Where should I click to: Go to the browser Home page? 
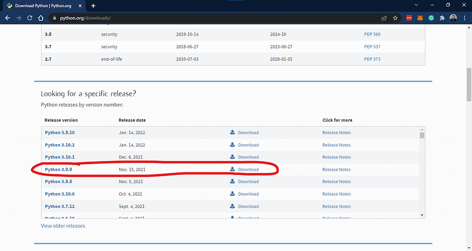click(40, 18)
